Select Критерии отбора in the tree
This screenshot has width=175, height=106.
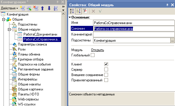click(x=31, y=59)
